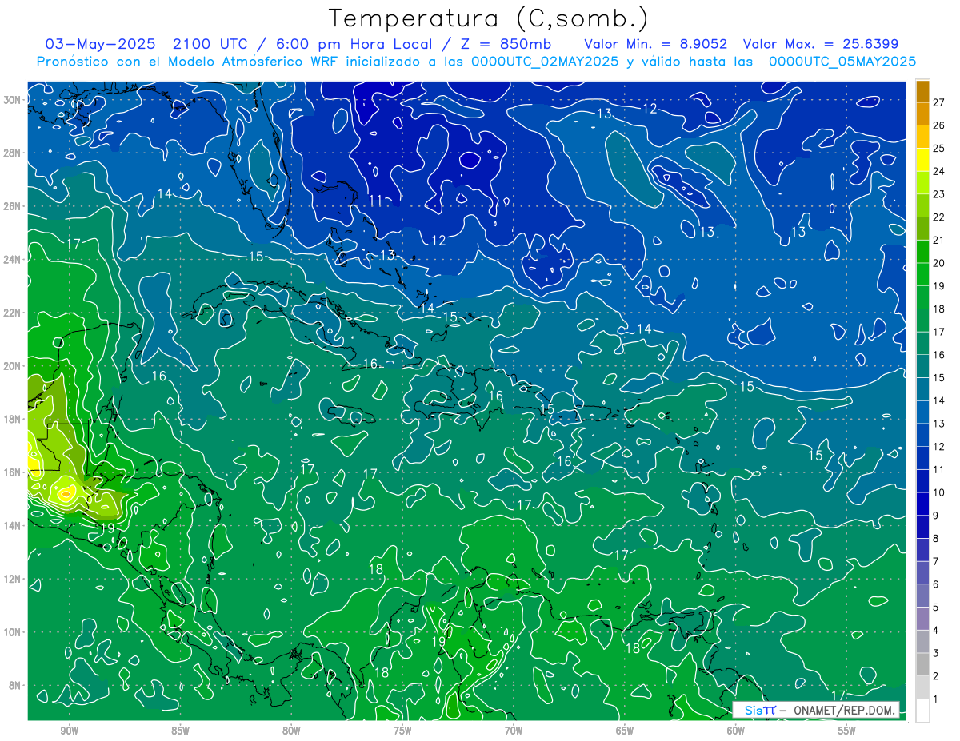Click the '30N' latitude axis label
This screenshot has width=960, height=741.
14,100
